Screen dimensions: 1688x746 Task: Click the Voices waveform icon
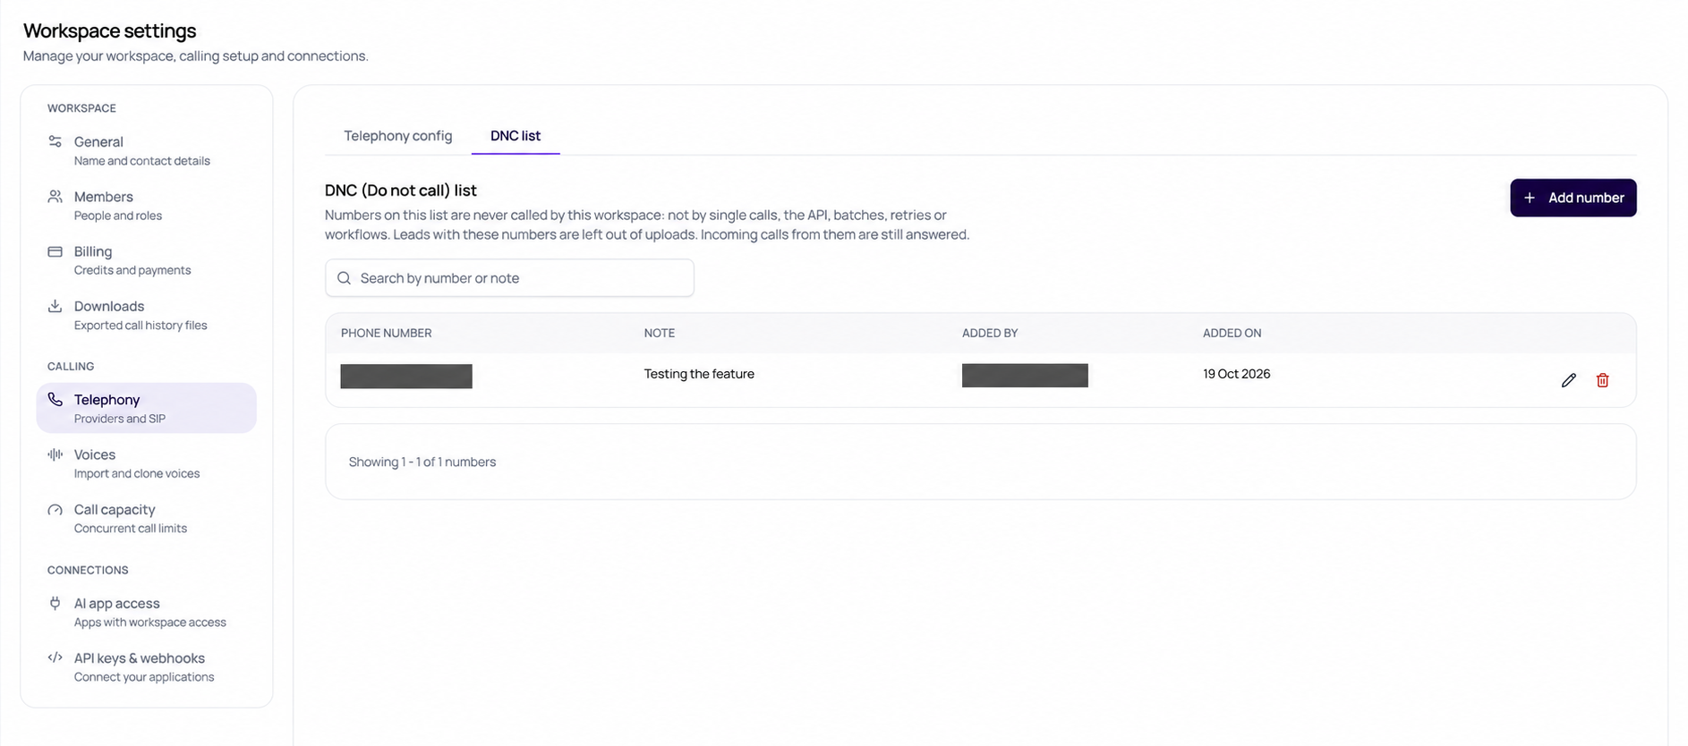click(55, 454)
